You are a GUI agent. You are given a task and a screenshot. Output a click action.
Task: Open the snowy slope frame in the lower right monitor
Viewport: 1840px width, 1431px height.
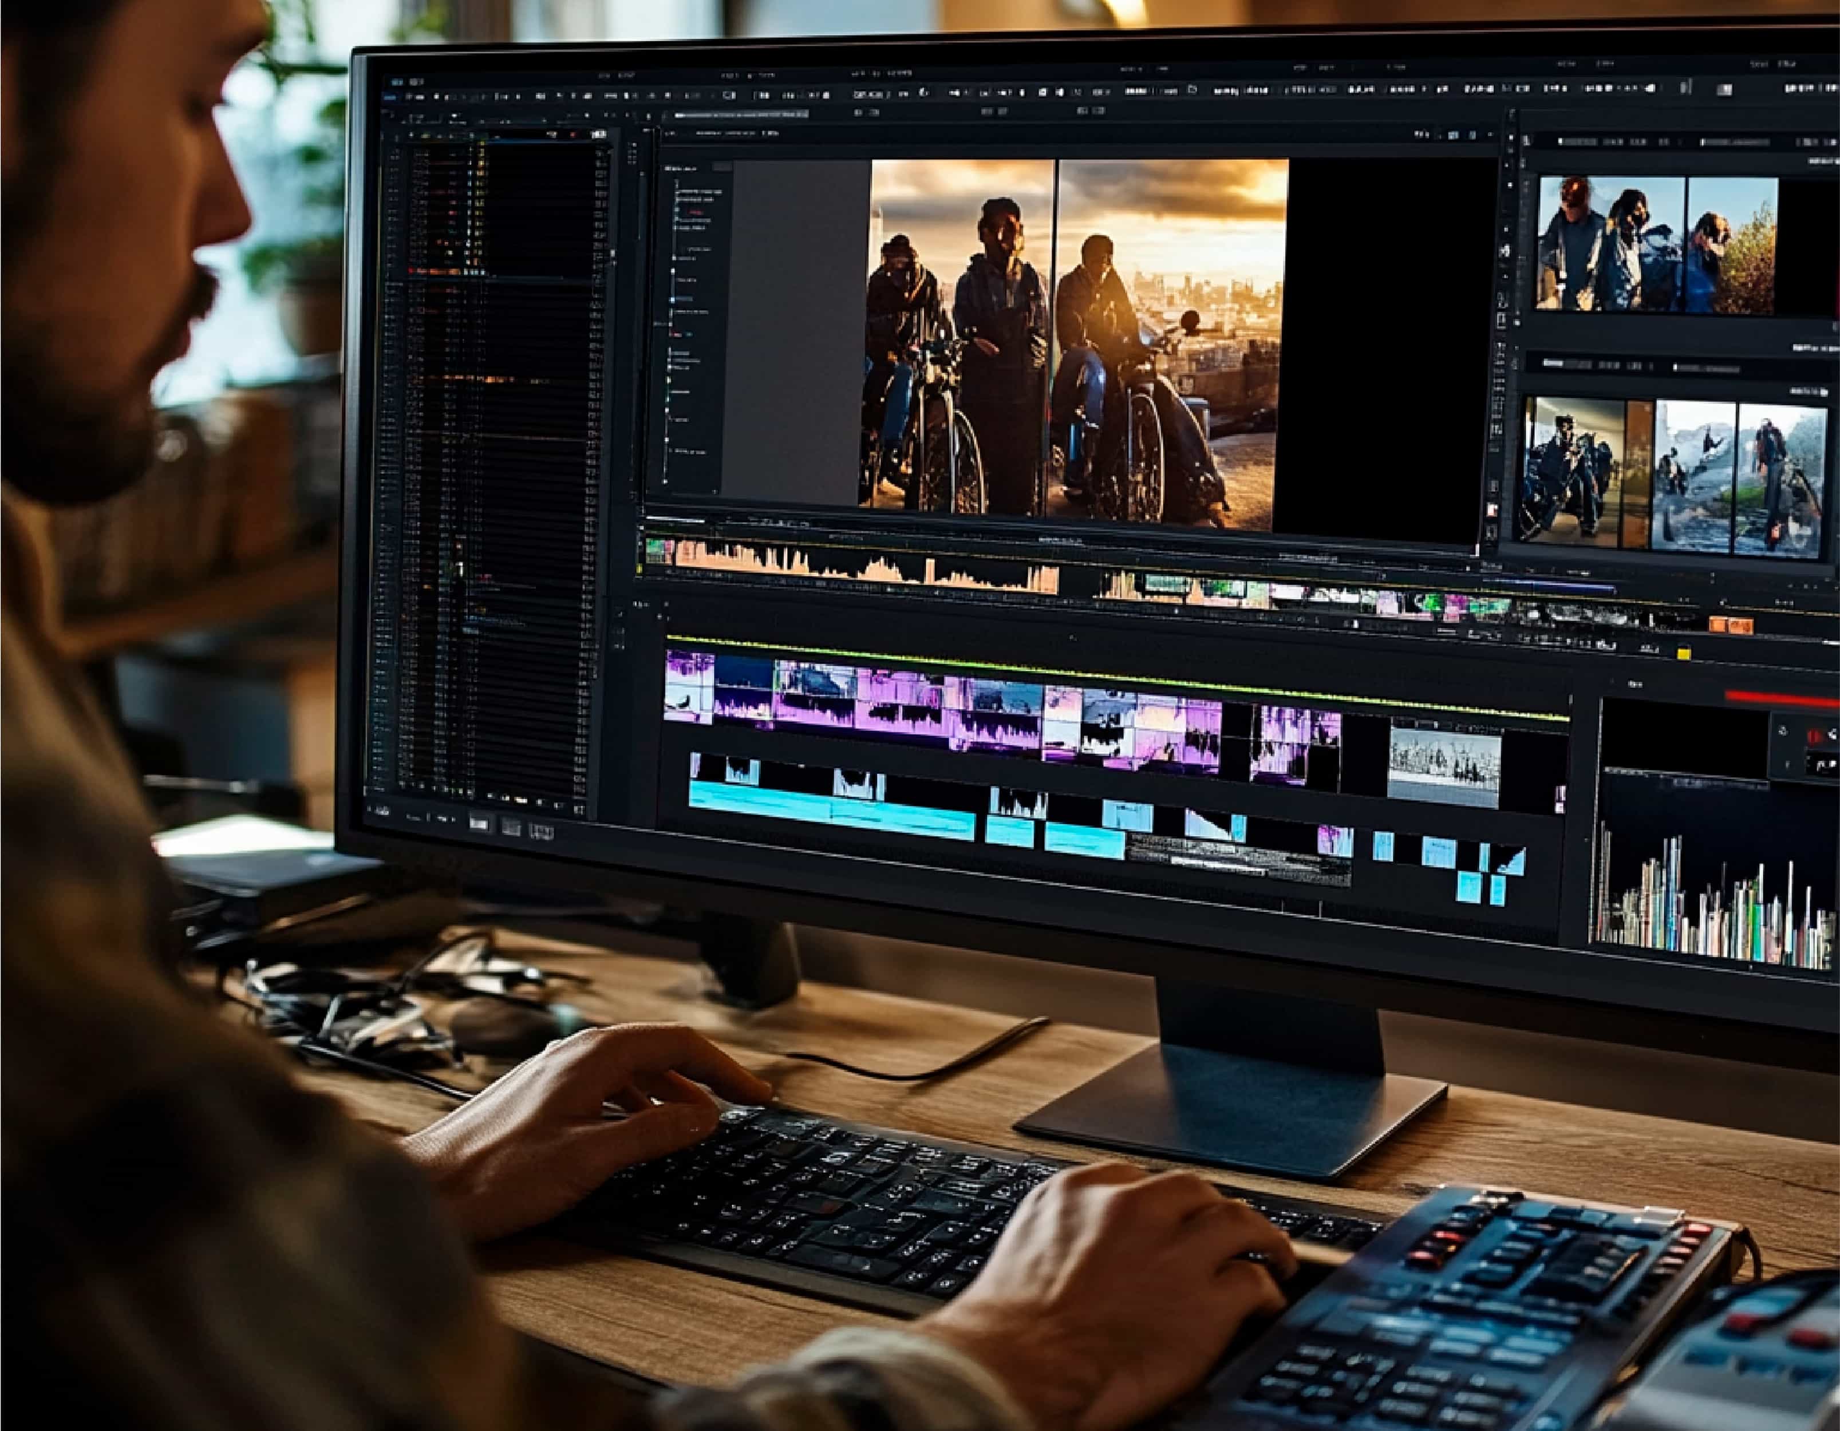(x=1693, y=477)
